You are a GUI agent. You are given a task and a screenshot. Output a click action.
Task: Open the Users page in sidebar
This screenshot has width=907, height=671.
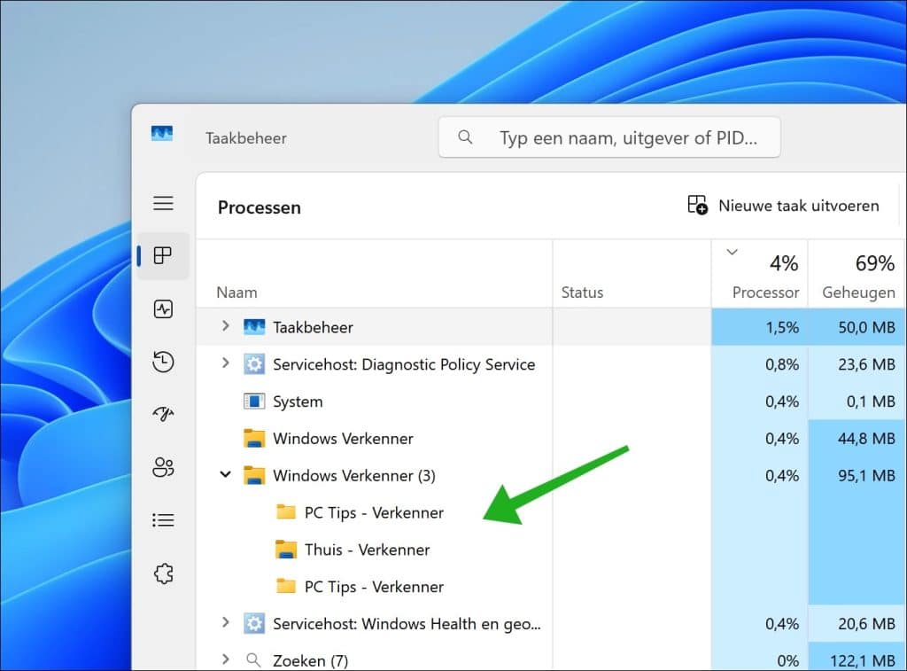click(x=163, y=467)
